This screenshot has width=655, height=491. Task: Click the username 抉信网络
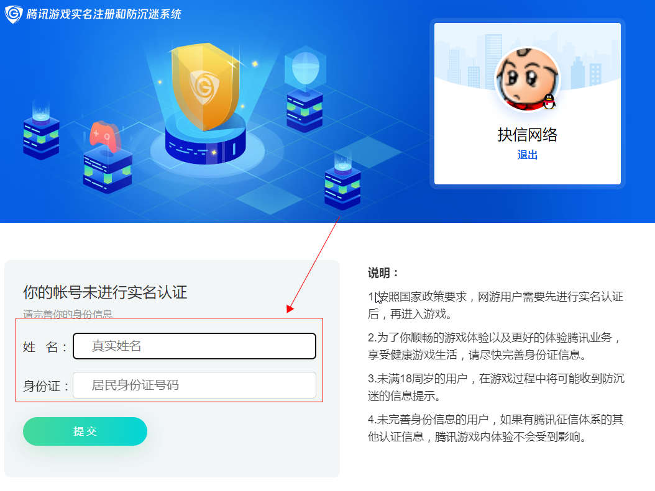(x=527, y=134)
